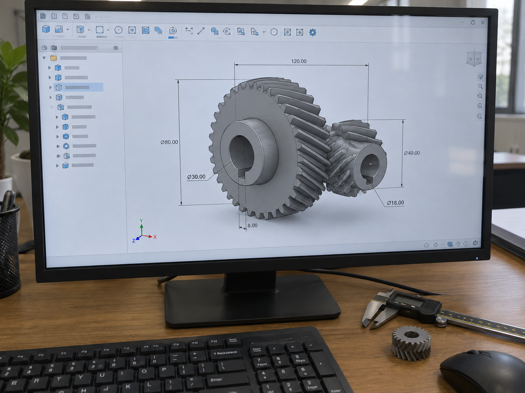Click the horizontal dimension arrows tool icon

189,30
